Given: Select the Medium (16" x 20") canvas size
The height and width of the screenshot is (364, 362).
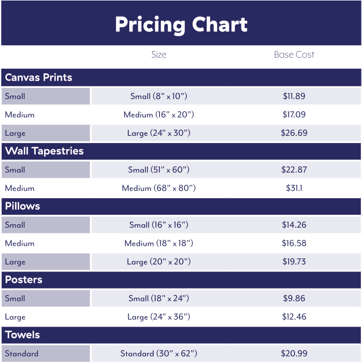Looking at the screenshot, I should 158,114.
